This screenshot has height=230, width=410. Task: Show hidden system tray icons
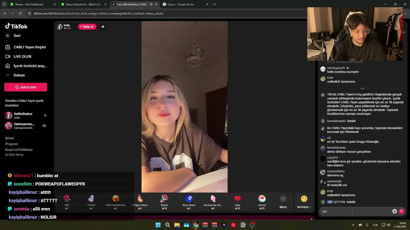coord(353,225)
